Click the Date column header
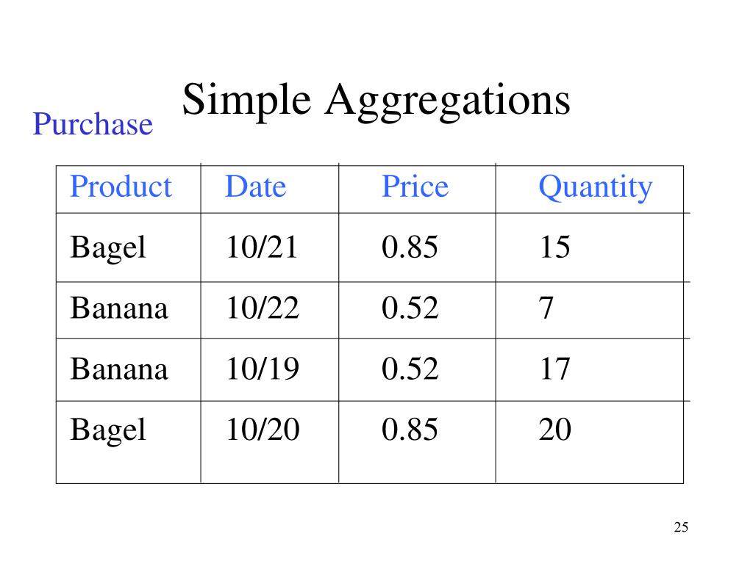 255,186
